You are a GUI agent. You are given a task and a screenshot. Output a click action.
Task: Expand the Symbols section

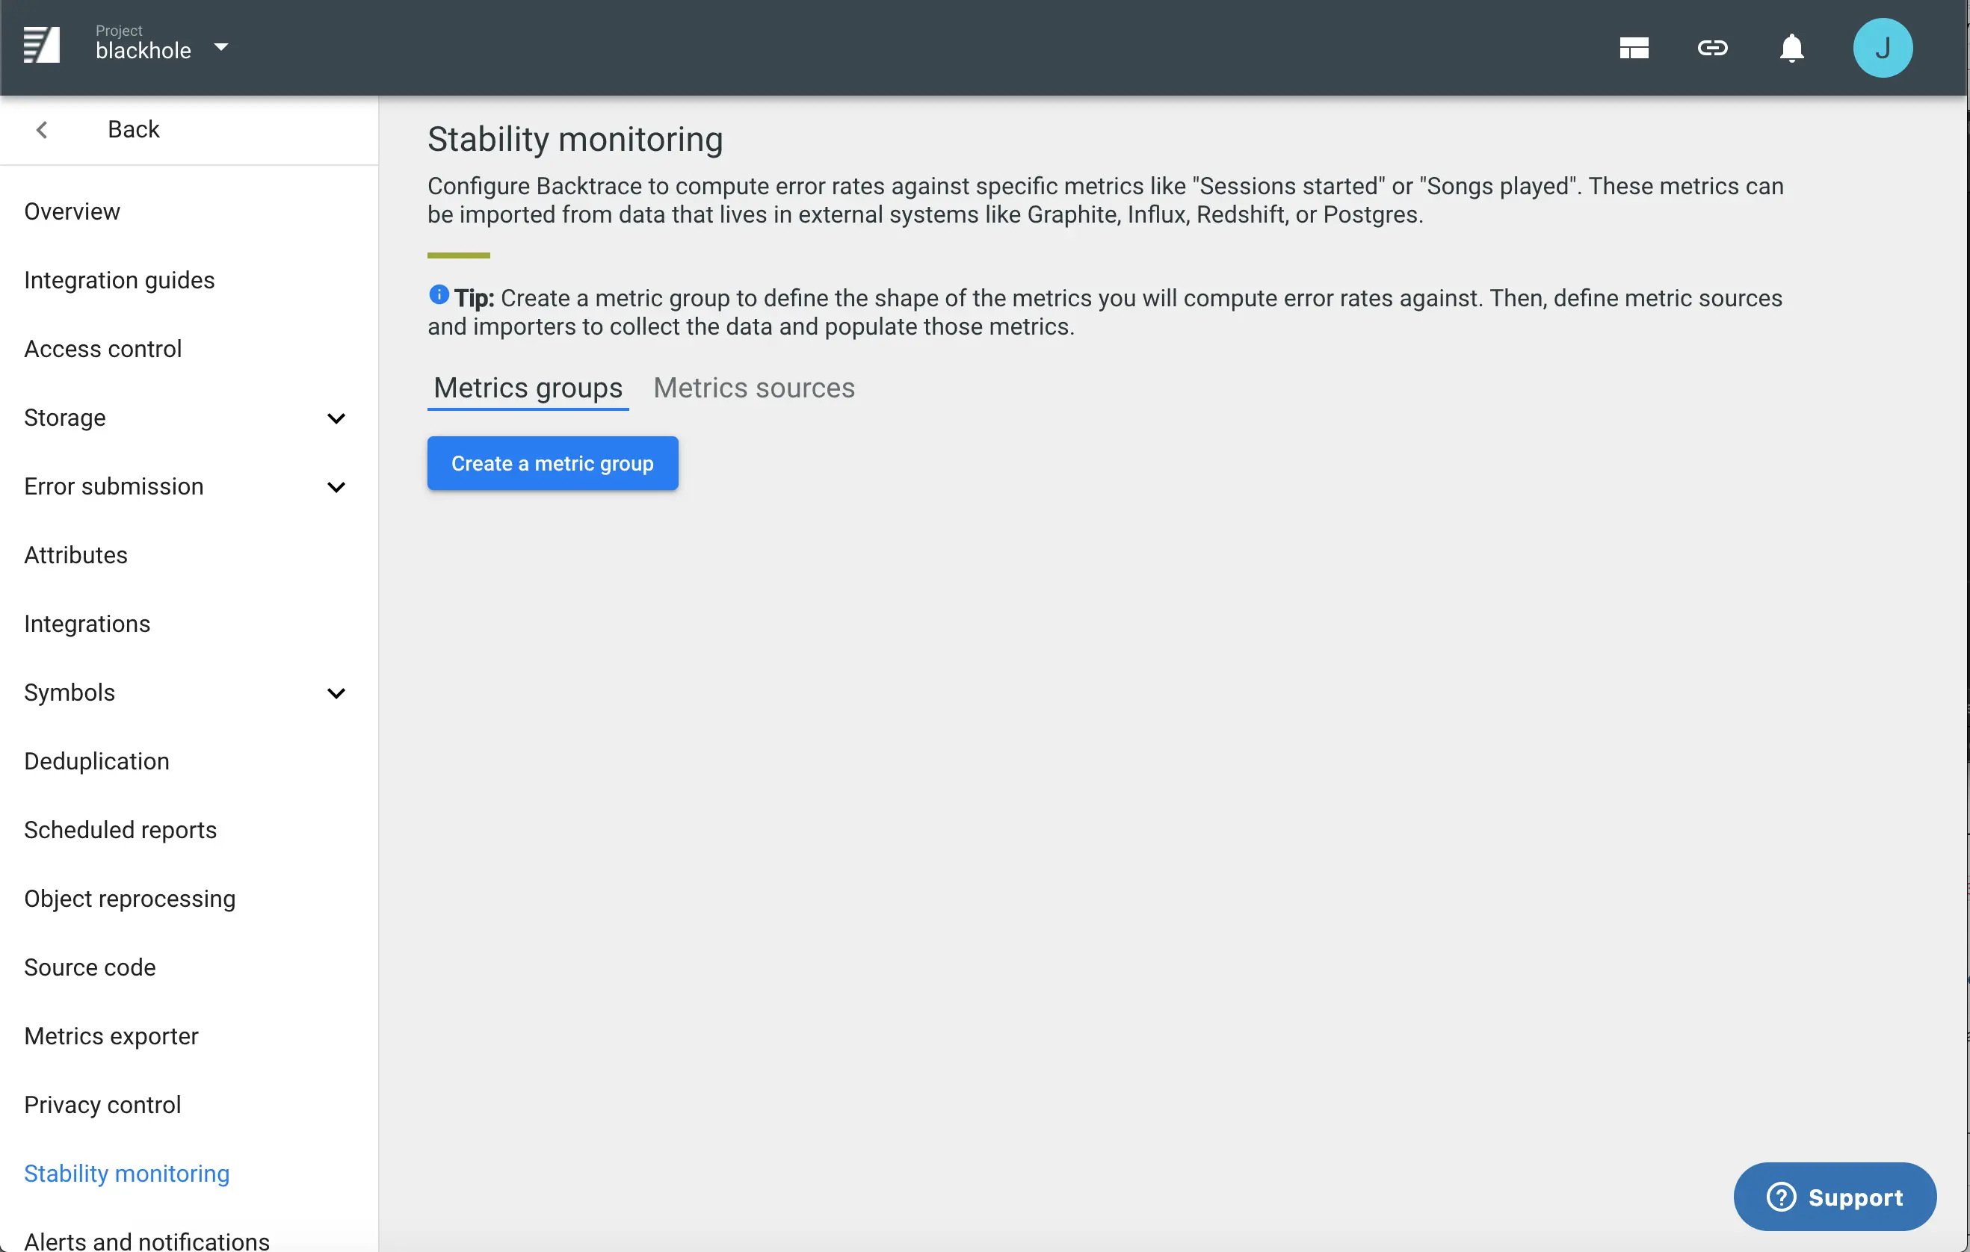point(336,692)
